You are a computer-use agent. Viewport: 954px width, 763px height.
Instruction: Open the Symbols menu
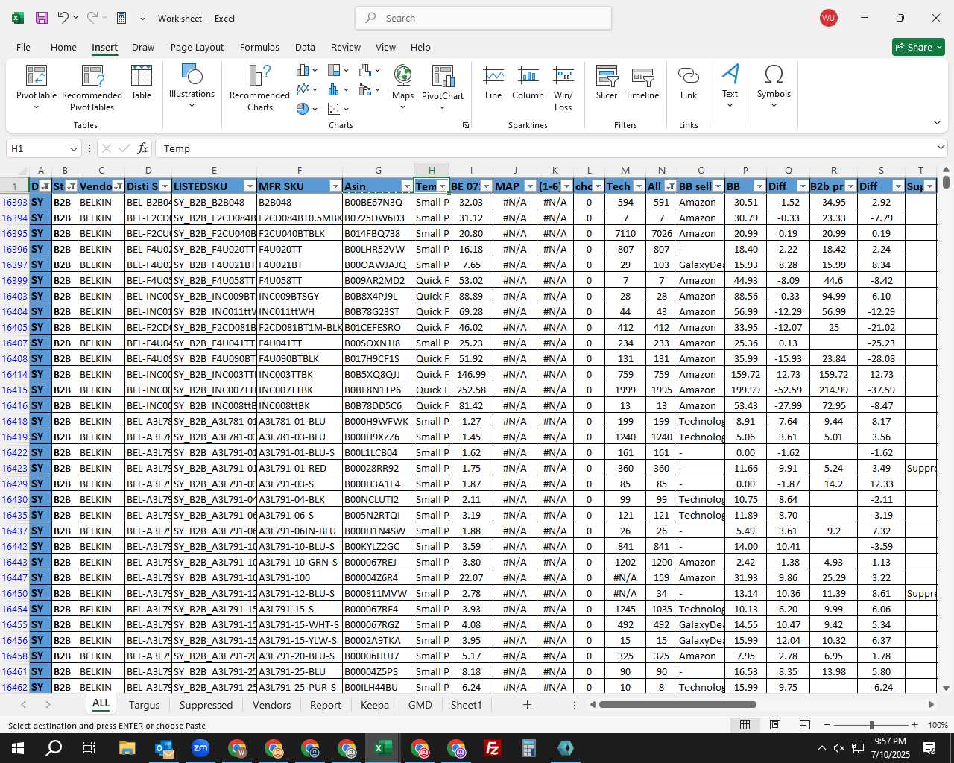coord(774,86)
